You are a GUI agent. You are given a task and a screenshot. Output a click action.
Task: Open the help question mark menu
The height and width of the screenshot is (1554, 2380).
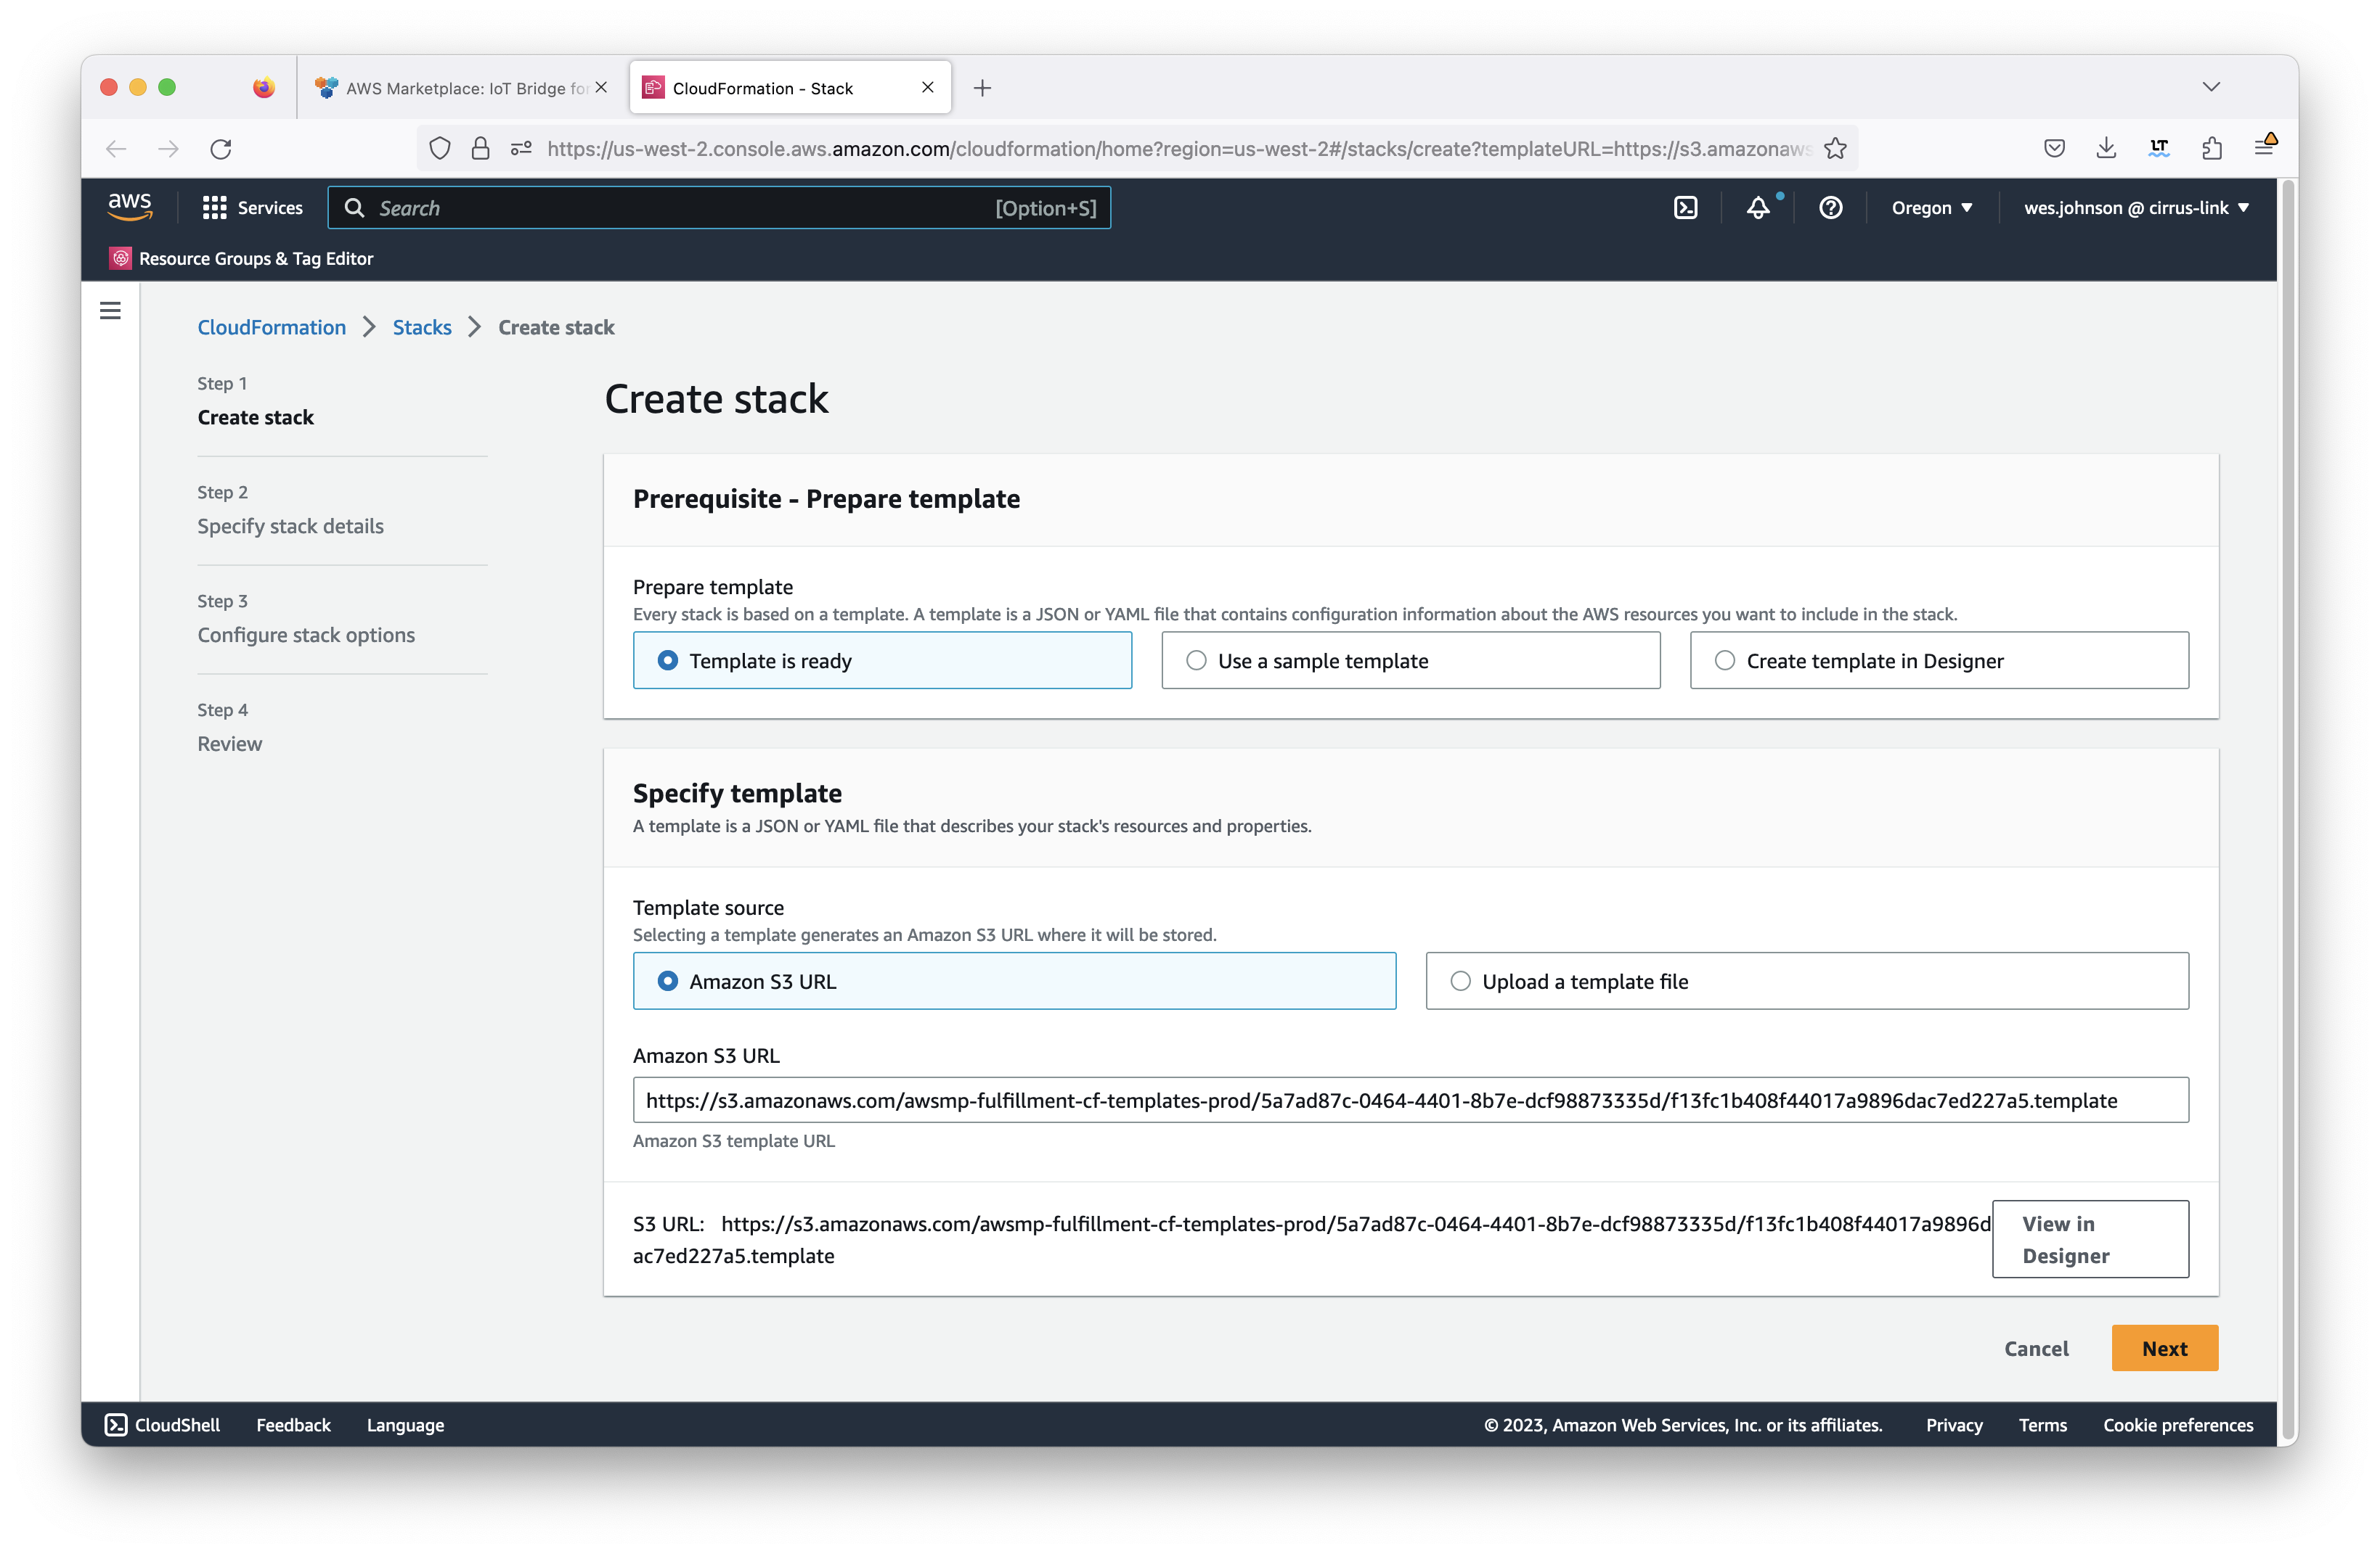[x=1830, y=208]
